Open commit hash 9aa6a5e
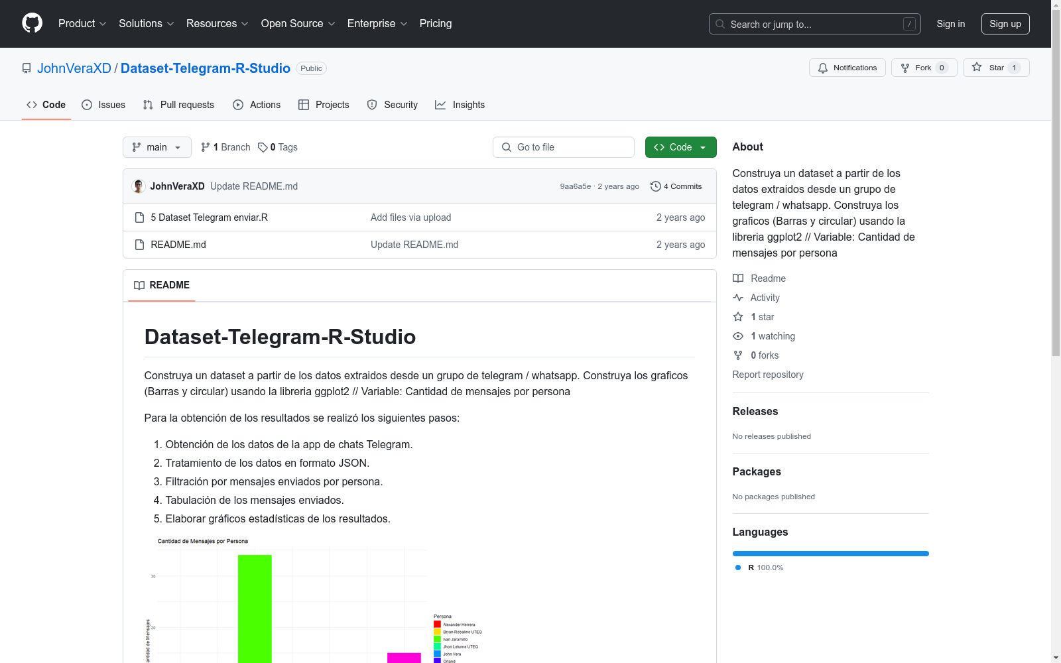1061x663 pixels. pos(576,186)
